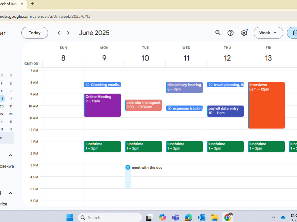Launch Copilot from the taskbar
297x222 pixels.
click(162, 218)
